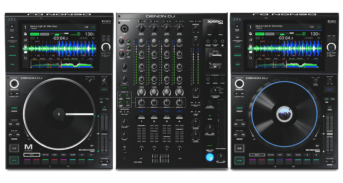The height and width of the screenshot is (183, 343).
Task: Select SLICER pad mode on the left deck
Action: coord(73,155)
